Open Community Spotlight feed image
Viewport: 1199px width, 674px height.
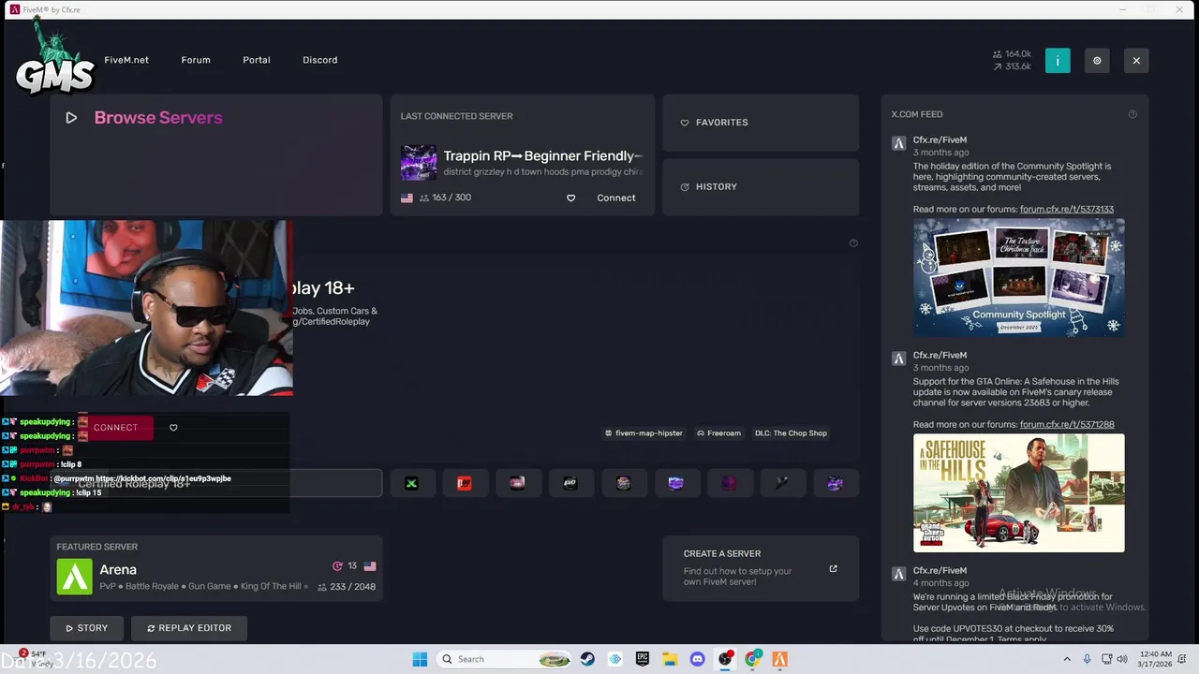(1019, 277)
